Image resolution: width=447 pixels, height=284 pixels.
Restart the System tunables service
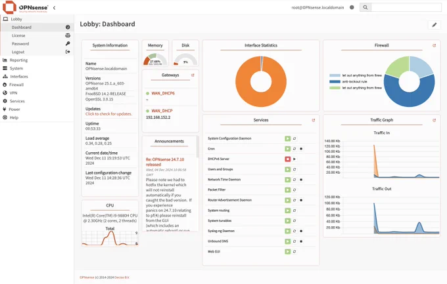(x=294, y=221)
